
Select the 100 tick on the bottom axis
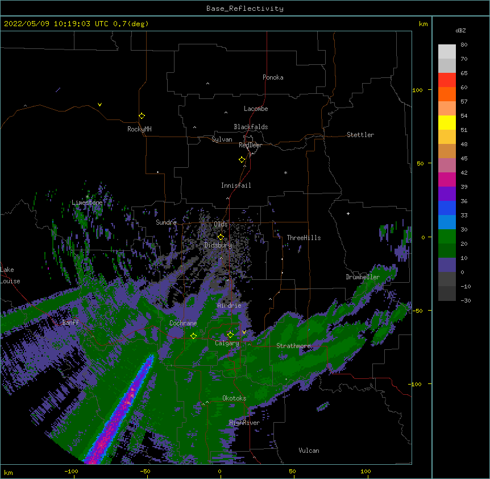366,471
